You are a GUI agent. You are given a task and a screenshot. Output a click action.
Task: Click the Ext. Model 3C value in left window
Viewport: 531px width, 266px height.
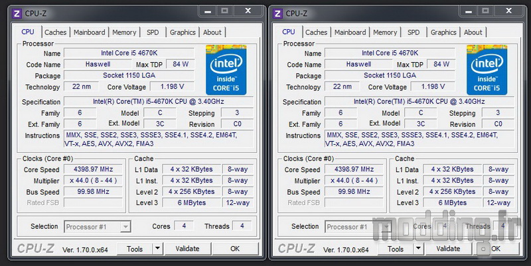[x=160, y=124]
